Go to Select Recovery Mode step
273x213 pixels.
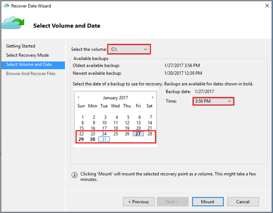pyautogui.click(x=28, y=55)
